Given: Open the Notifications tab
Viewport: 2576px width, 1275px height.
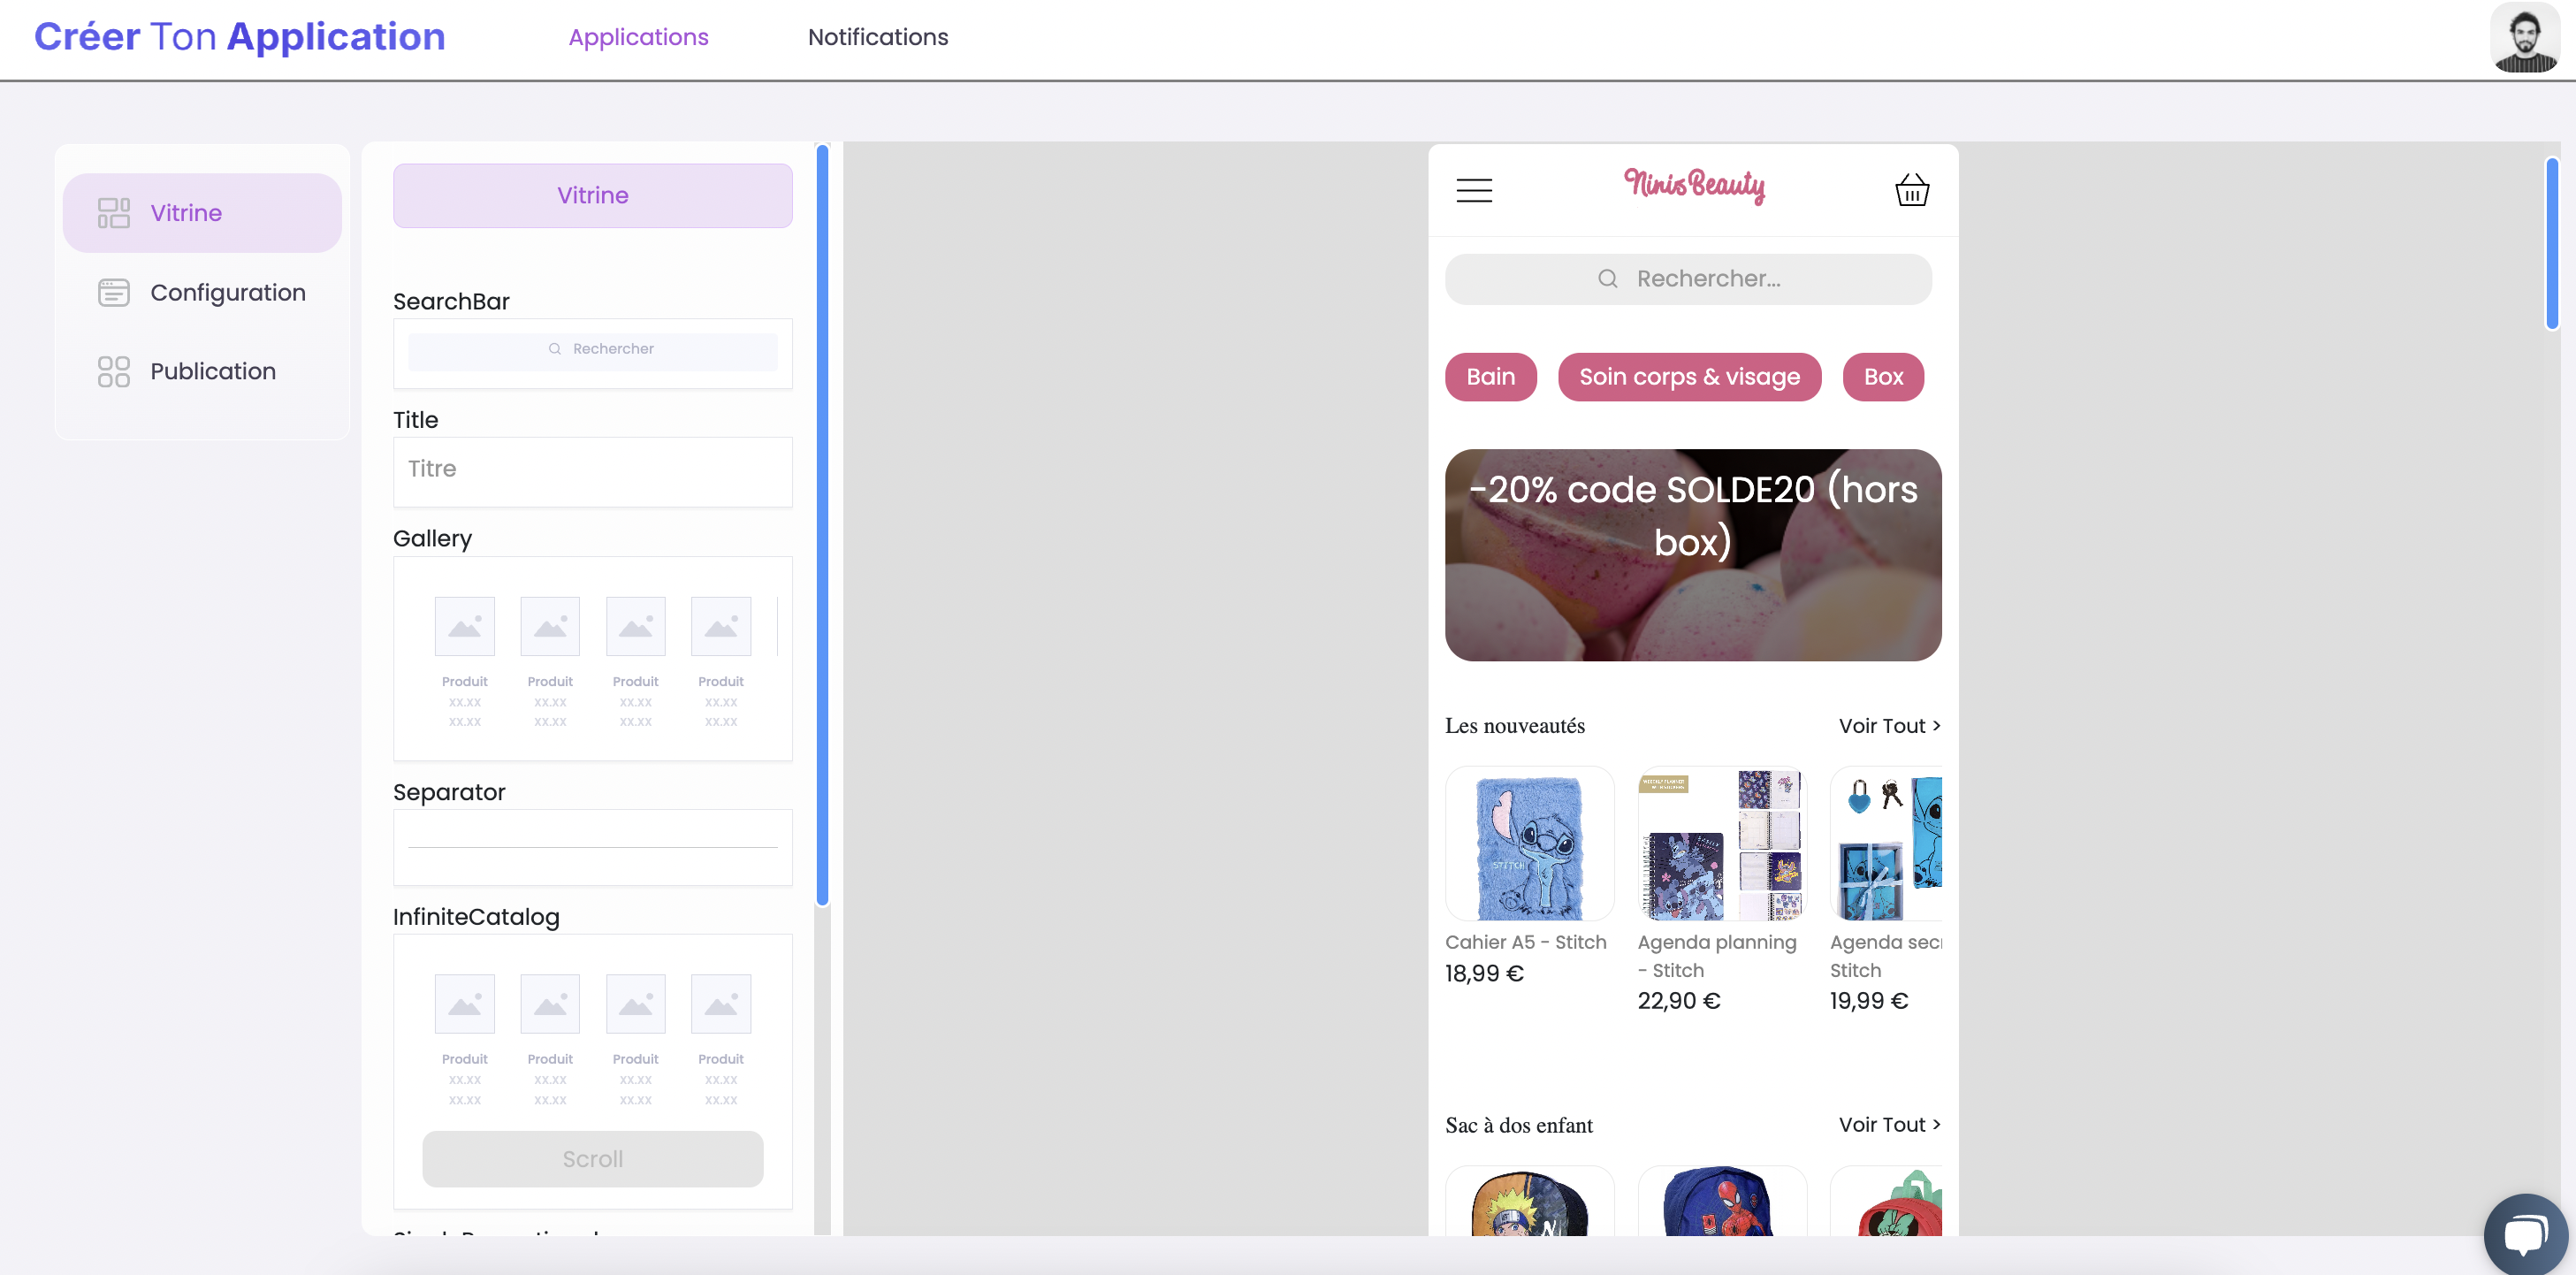Looking at the screenshot, I should [x=878, y=37].
